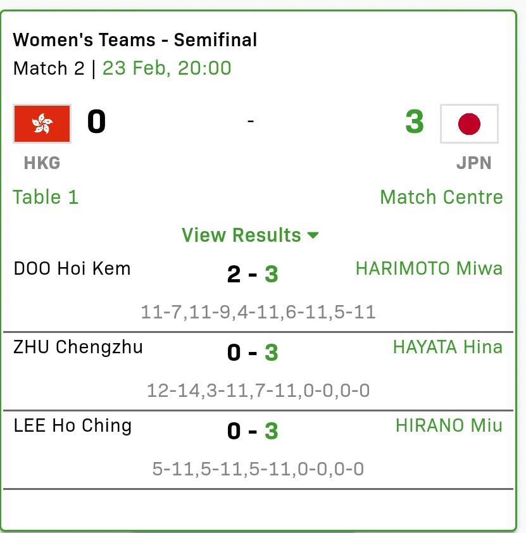Click Japan's team score of 3
The image size is (526, 533).
[x=415, y=122]
